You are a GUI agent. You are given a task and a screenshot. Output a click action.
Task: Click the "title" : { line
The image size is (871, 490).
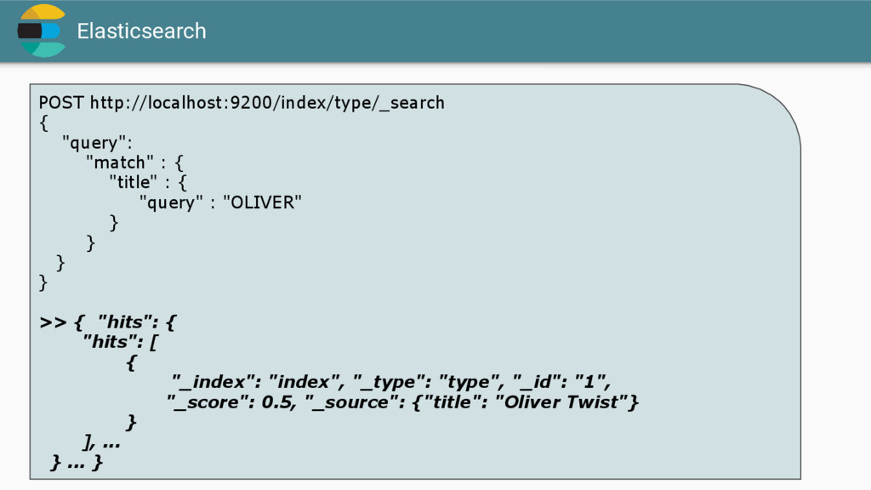click(x=148, y=182)
